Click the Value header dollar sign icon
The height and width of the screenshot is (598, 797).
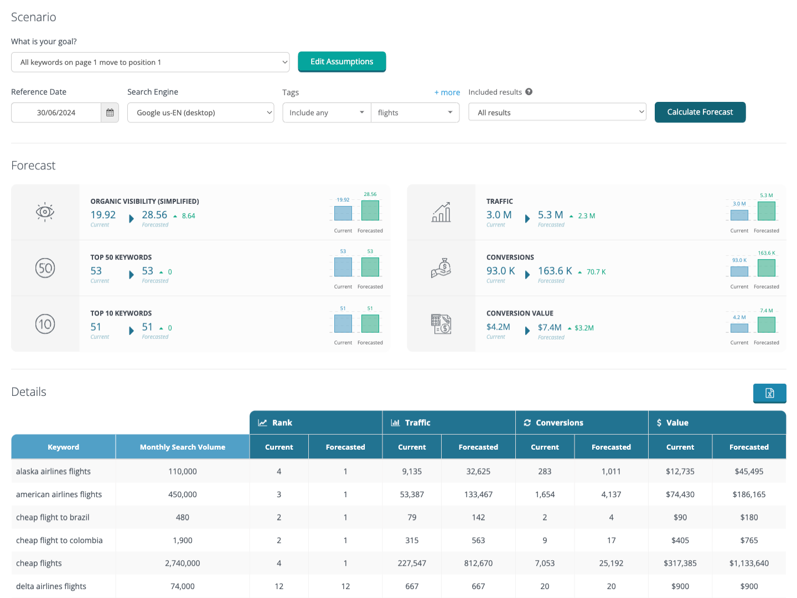click(x=659, y=422)
